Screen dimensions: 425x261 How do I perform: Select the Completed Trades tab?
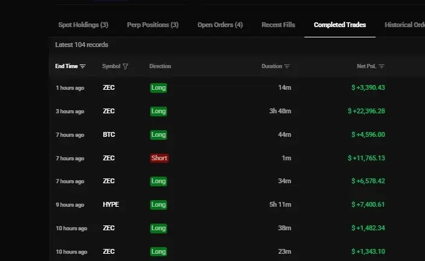pos(340,25)
